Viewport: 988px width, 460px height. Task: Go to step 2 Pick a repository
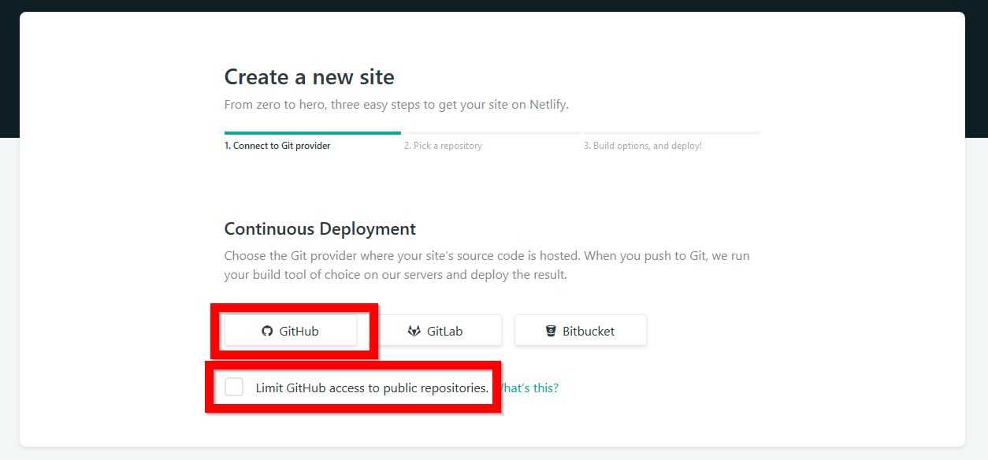443,146
